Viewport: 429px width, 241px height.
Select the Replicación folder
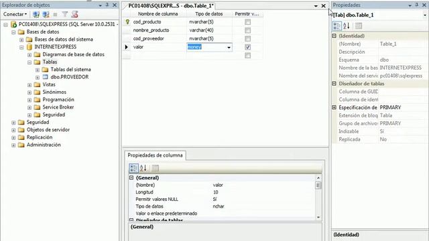click(40, 137)
